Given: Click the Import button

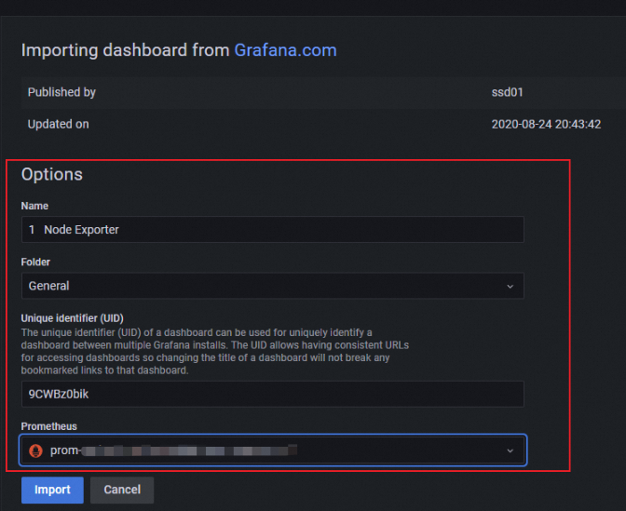Looking at the screenshot, I should [52, 490].
